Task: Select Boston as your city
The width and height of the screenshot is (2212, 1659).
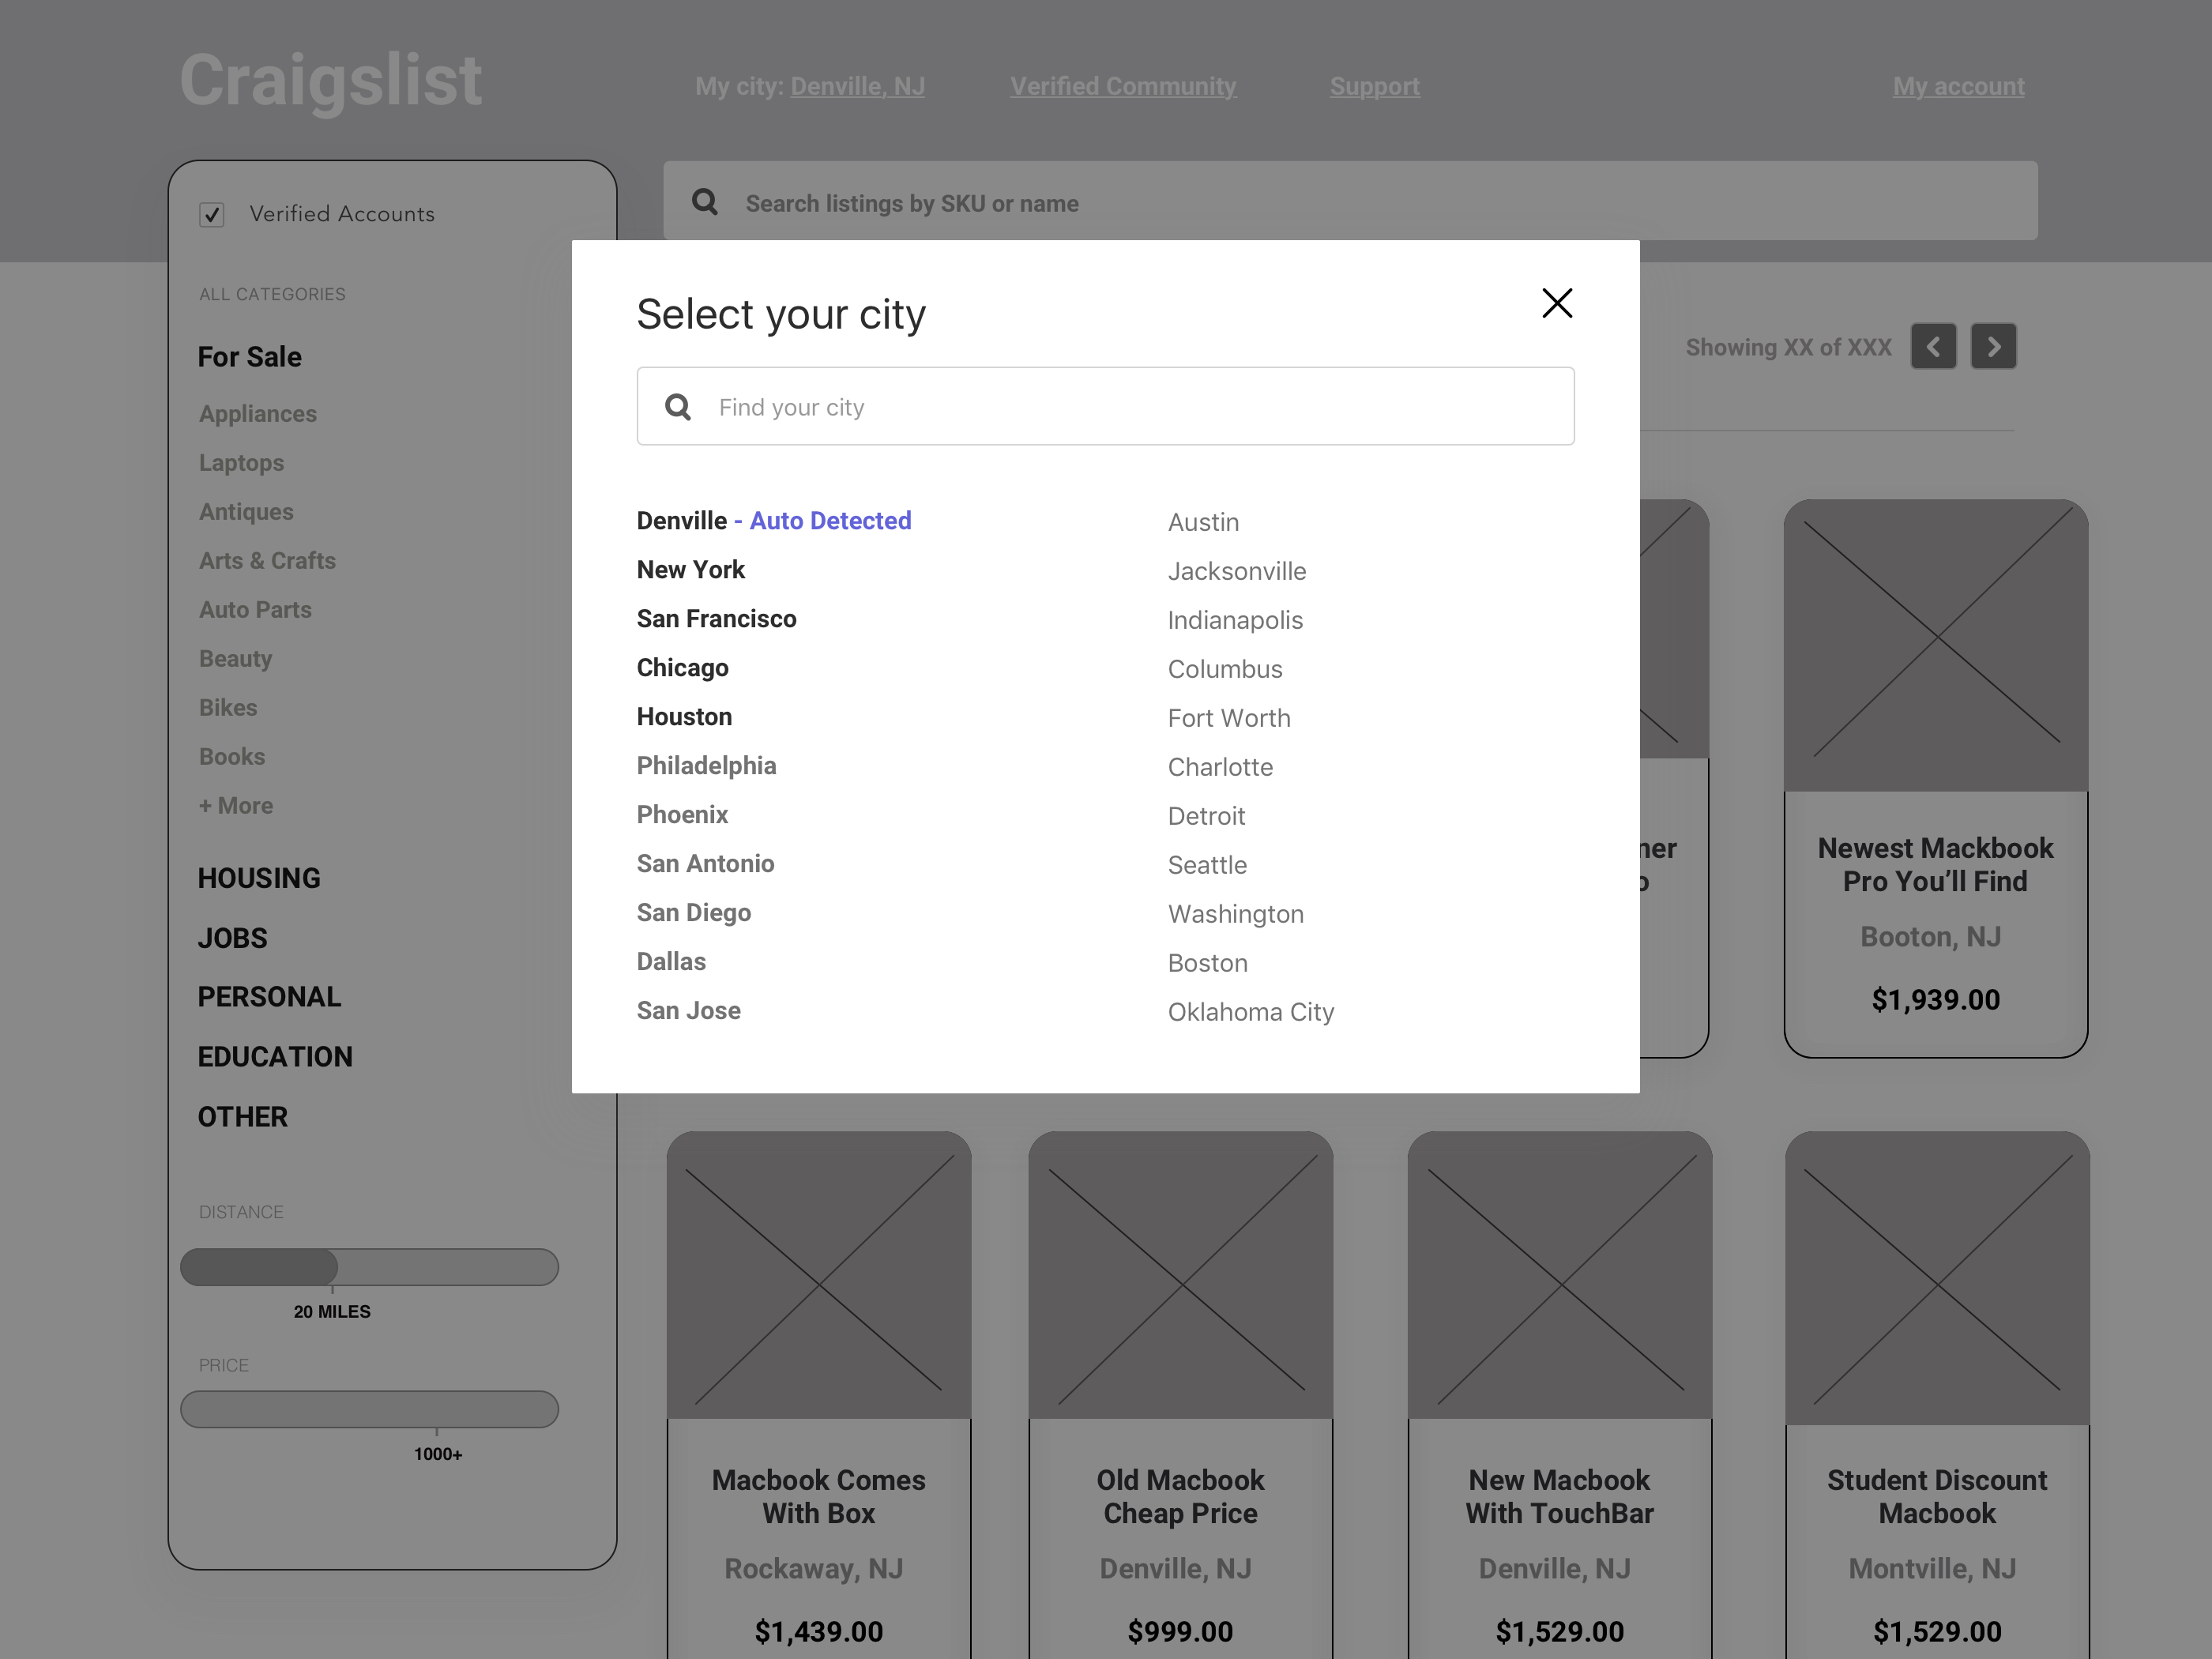Action: [1208, 963]
